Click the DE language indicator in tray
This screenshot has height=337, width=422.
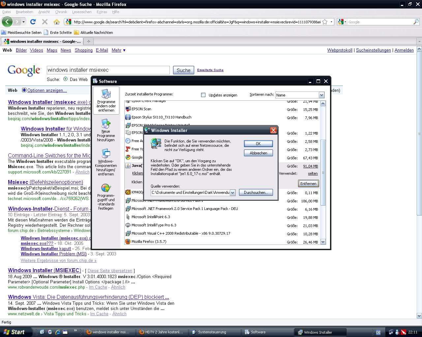(378, 332)
